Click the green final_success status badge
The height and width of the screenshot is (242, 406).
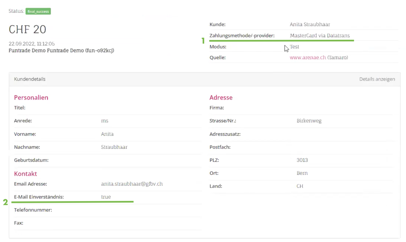tap(38, 11)
